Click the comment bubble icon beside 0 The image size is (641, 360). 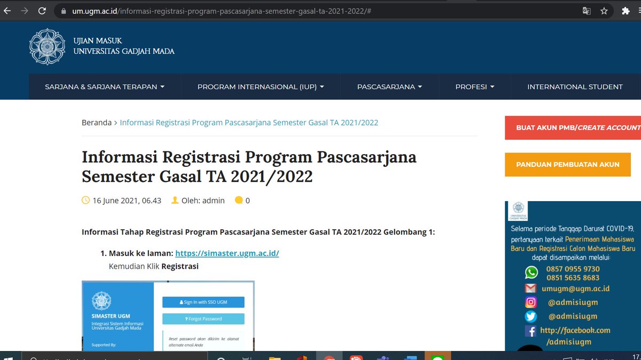239,201
